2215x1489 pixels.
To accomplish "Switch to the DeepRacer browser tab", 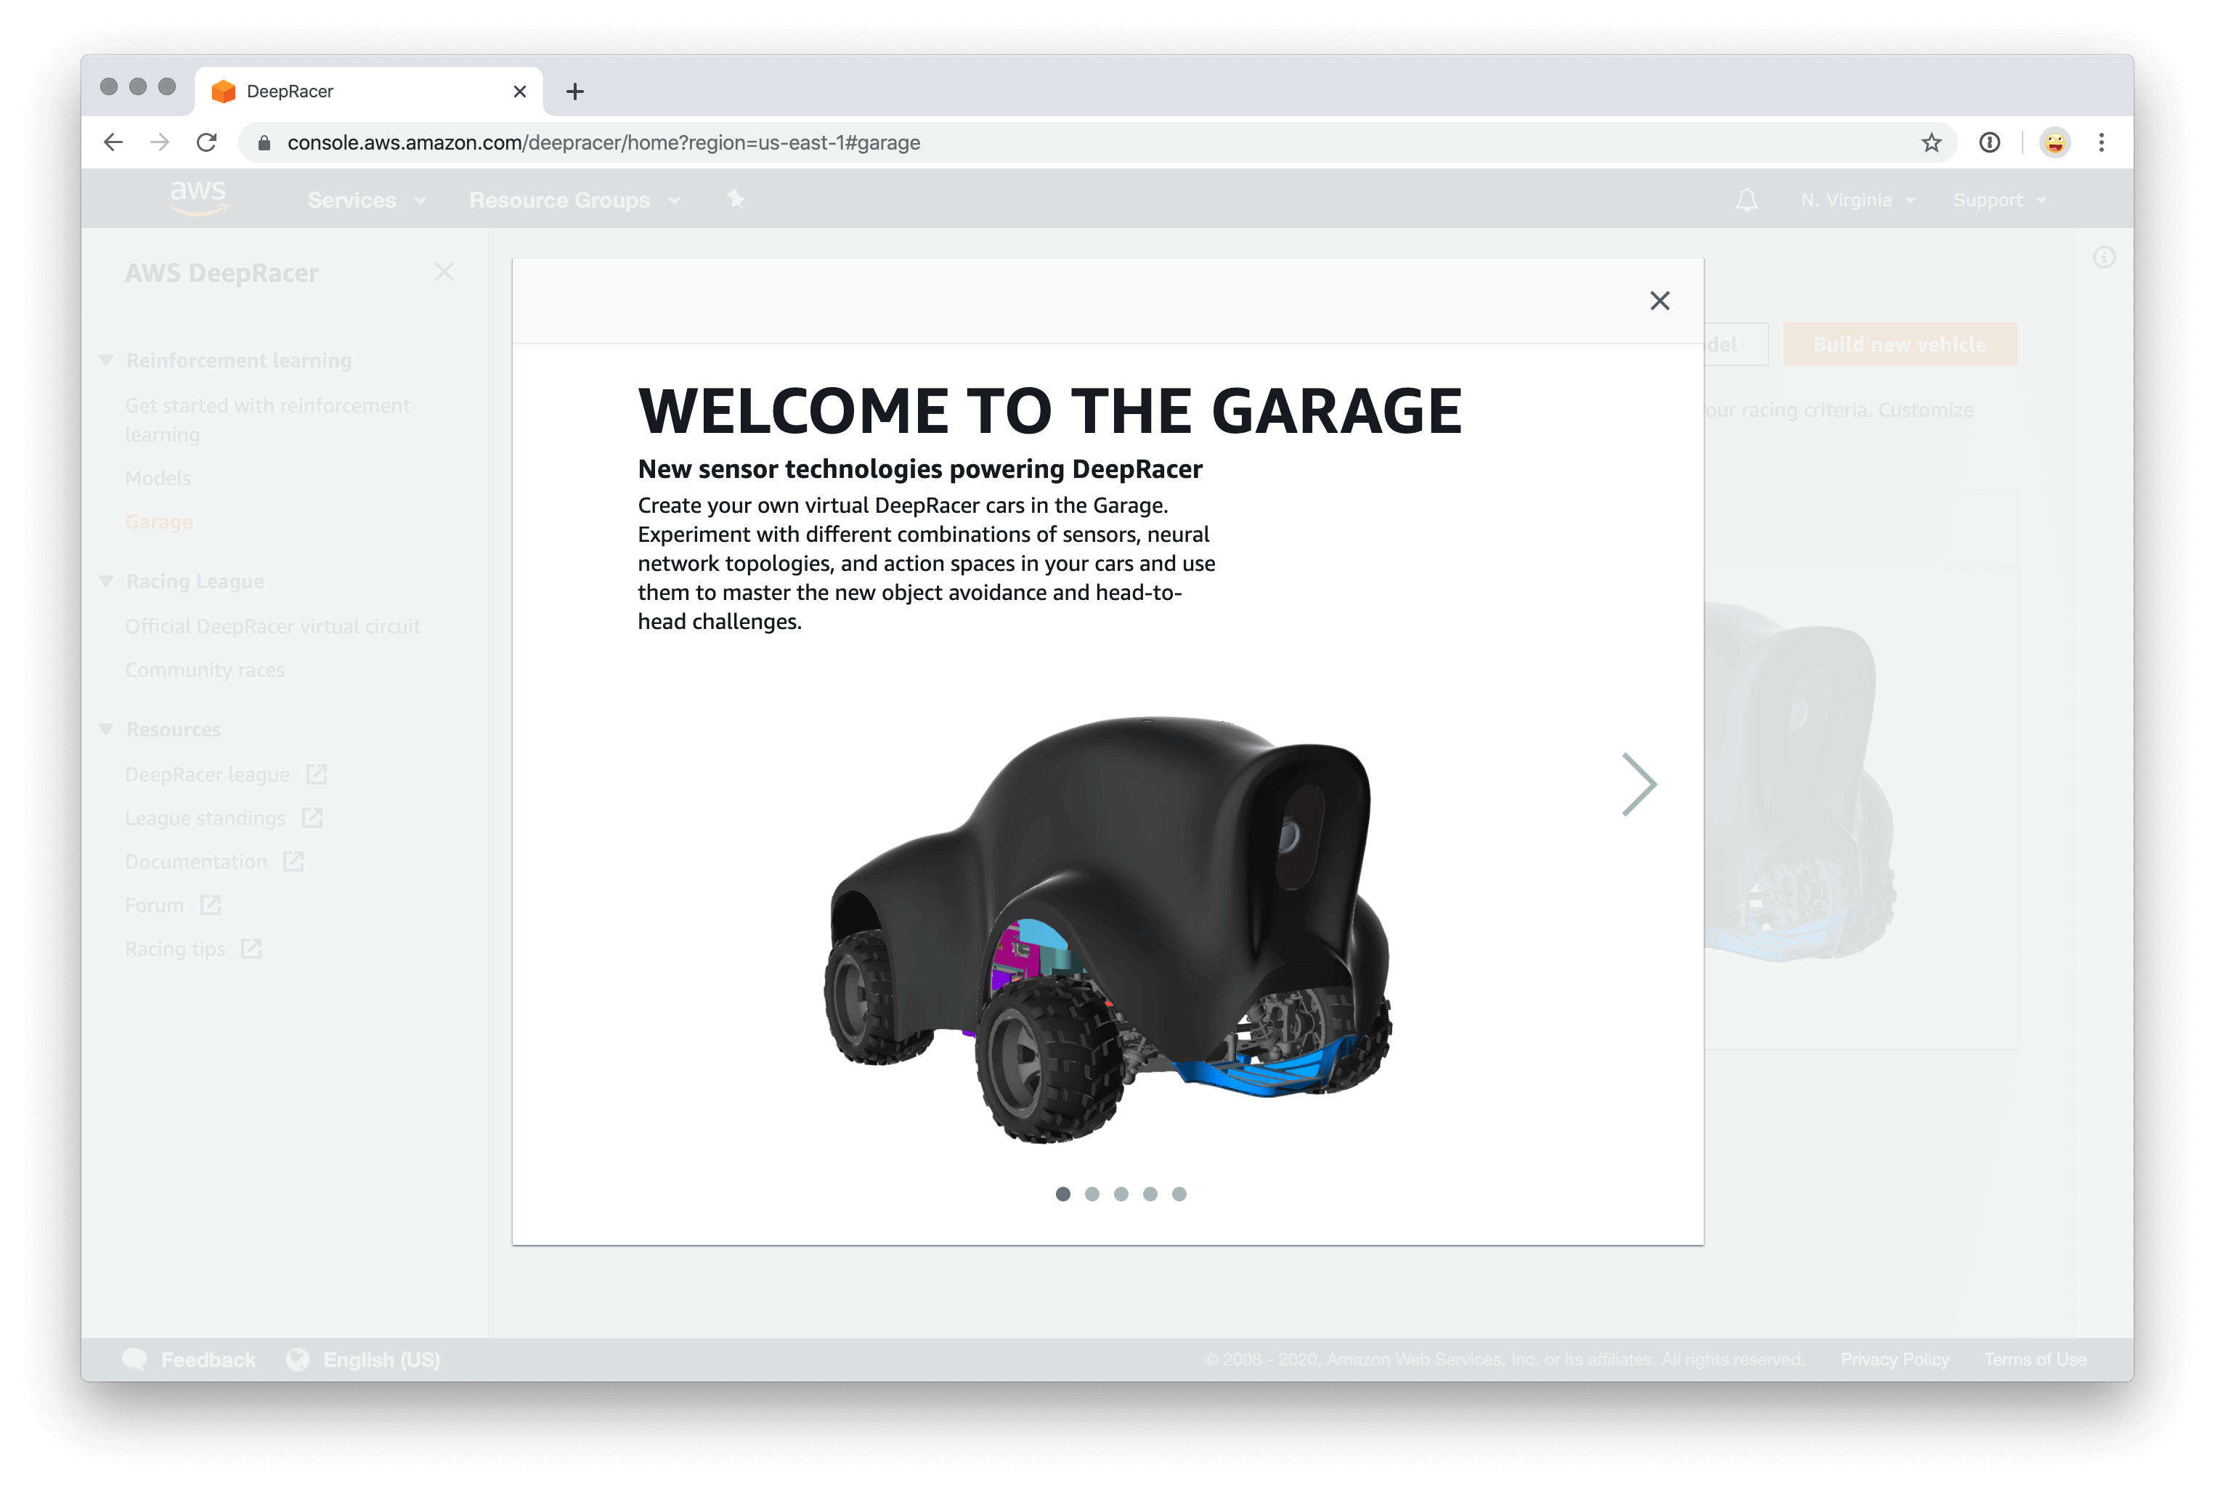I will [290, 90].
